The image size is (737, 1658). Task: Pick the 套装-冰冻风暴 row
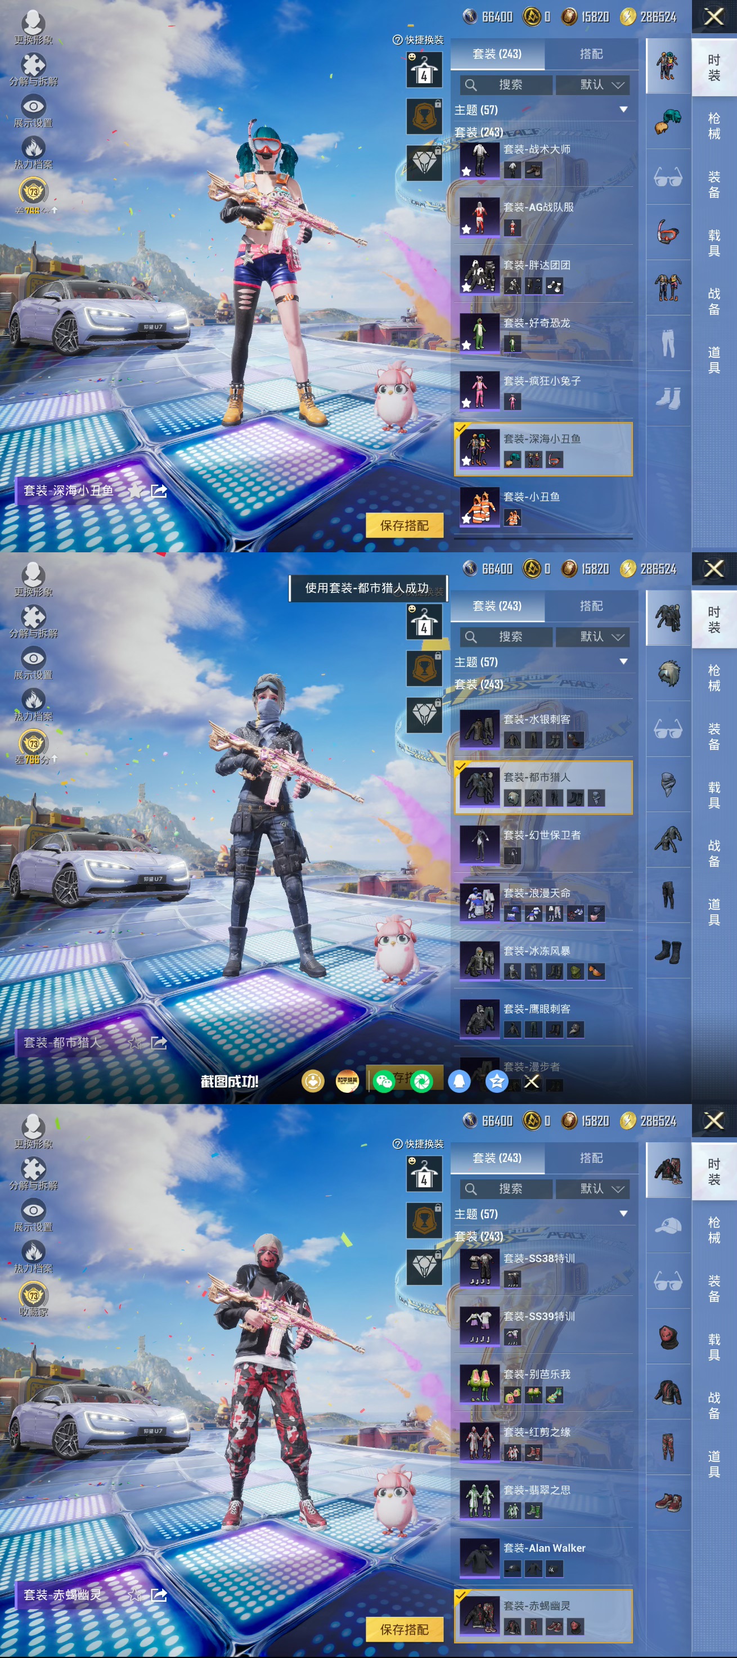tap(544, 962)
